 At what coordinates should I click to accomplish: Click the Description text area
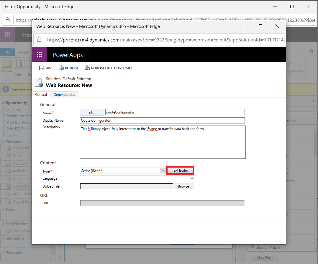click(163, 142)
